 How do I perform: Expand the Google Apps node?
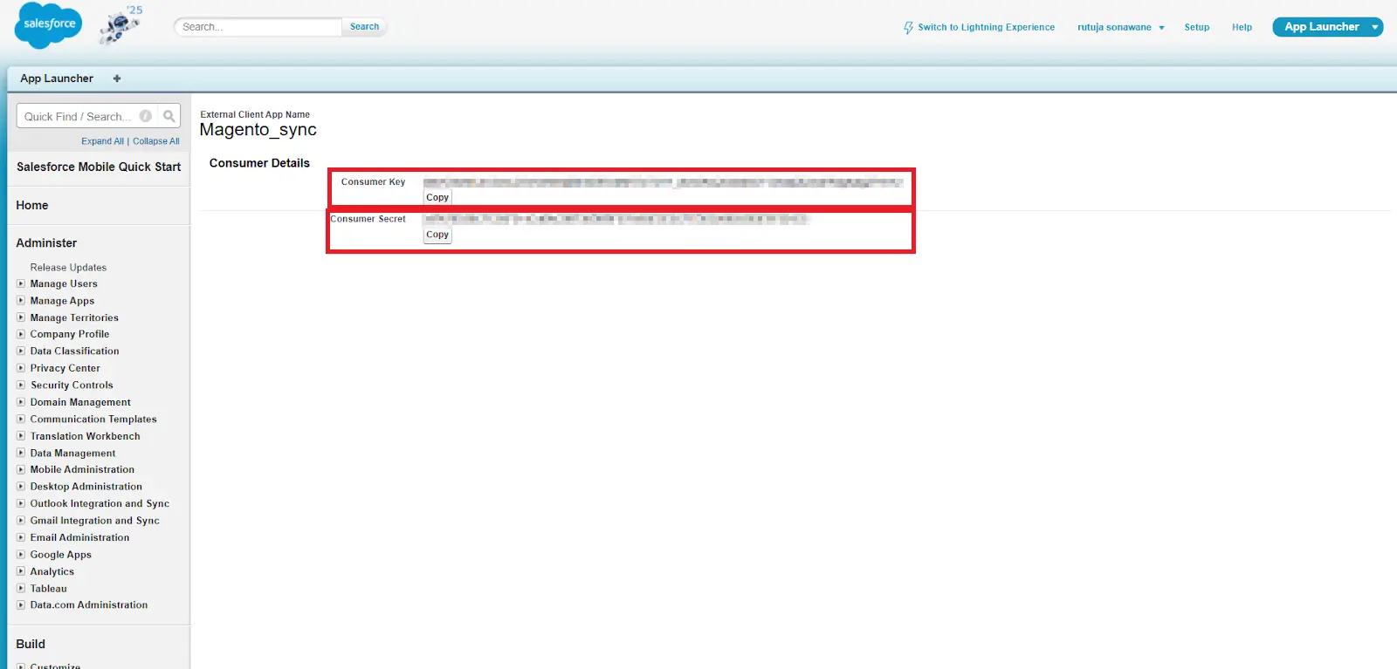[21, 555]
